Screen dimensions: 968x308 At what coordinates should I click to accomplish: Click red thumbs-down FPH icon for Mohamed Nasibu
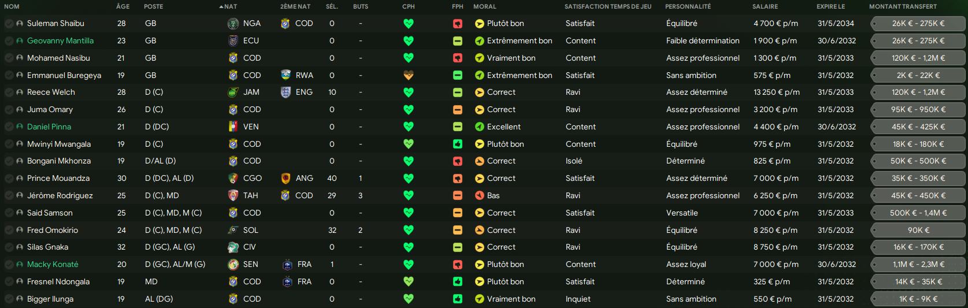[x=458, y=58]
